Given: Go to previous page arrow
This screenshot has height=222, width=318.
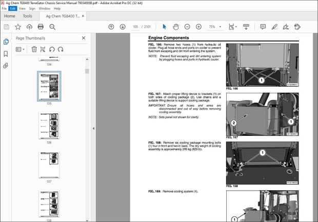Looking at the screenshot, I should [111, 27].
